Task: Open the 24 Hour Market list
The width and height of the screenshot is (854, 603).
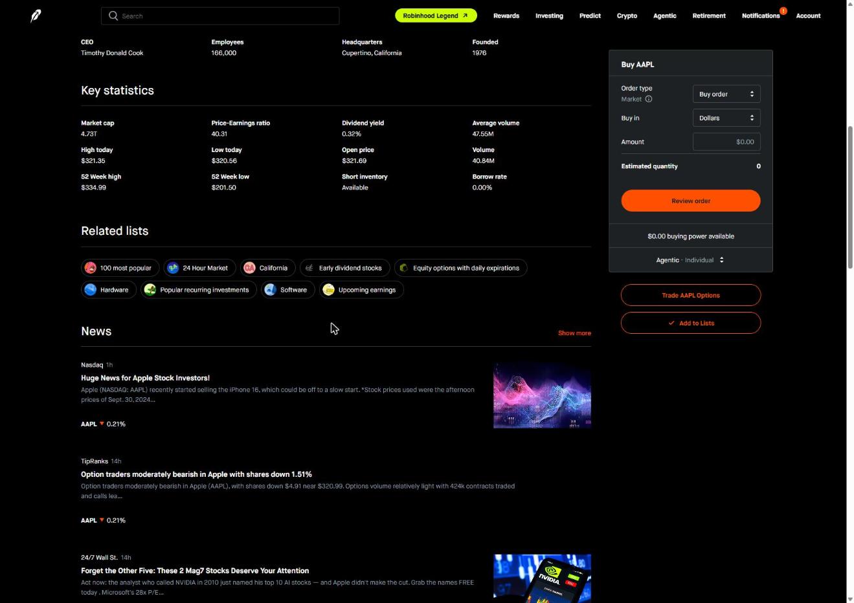Action: (199, 268)
